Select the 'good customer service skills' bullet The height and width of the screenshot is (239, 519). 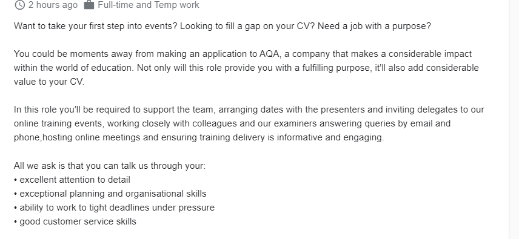[75, 221]
